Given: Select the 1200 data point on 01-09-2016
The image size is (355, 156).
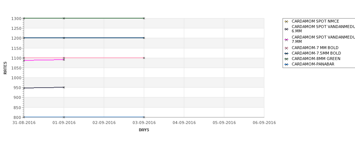Looking at the screenshot, I should click(64, 38).
